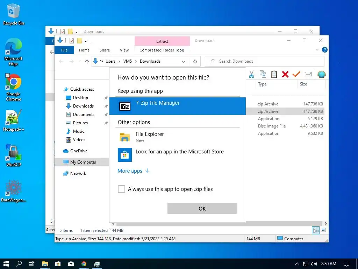Open Microsoft Store from taskbar
This screenshot has width=358, height=269.
pyautogui.click(x=58, y=264)
